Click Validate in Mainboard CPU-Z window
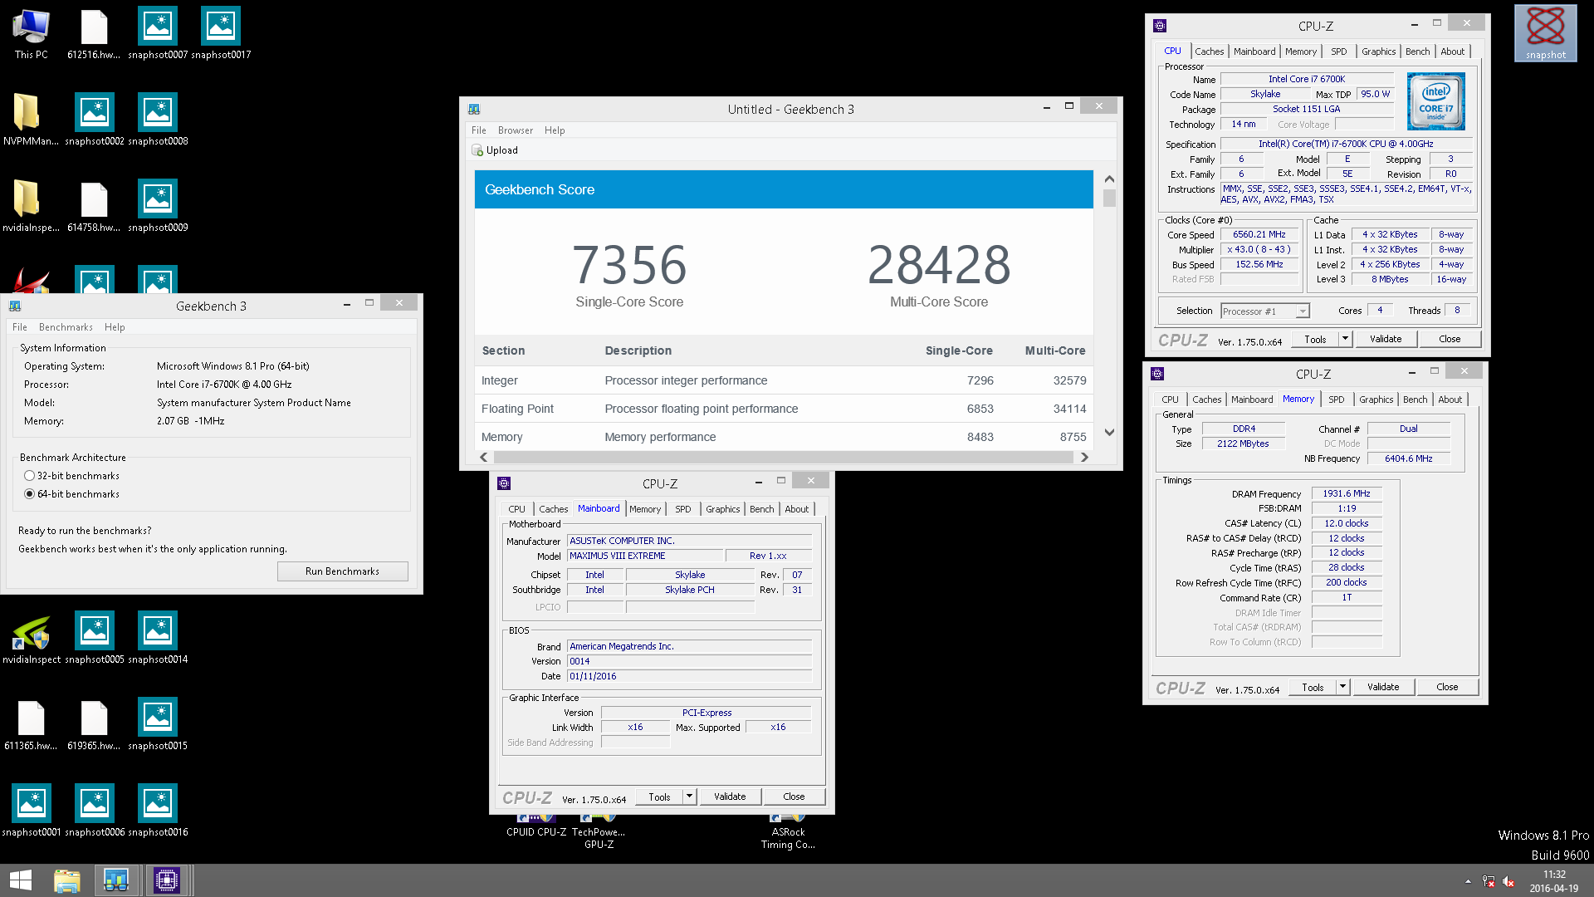The width and height of the screenshot is (1594, 897). [730, 797]
